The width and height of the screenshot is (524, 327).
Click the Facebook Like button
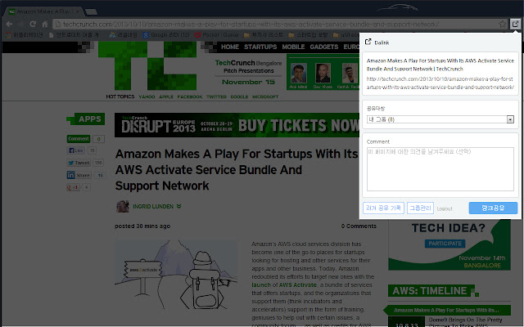click(x=75, y=150)
